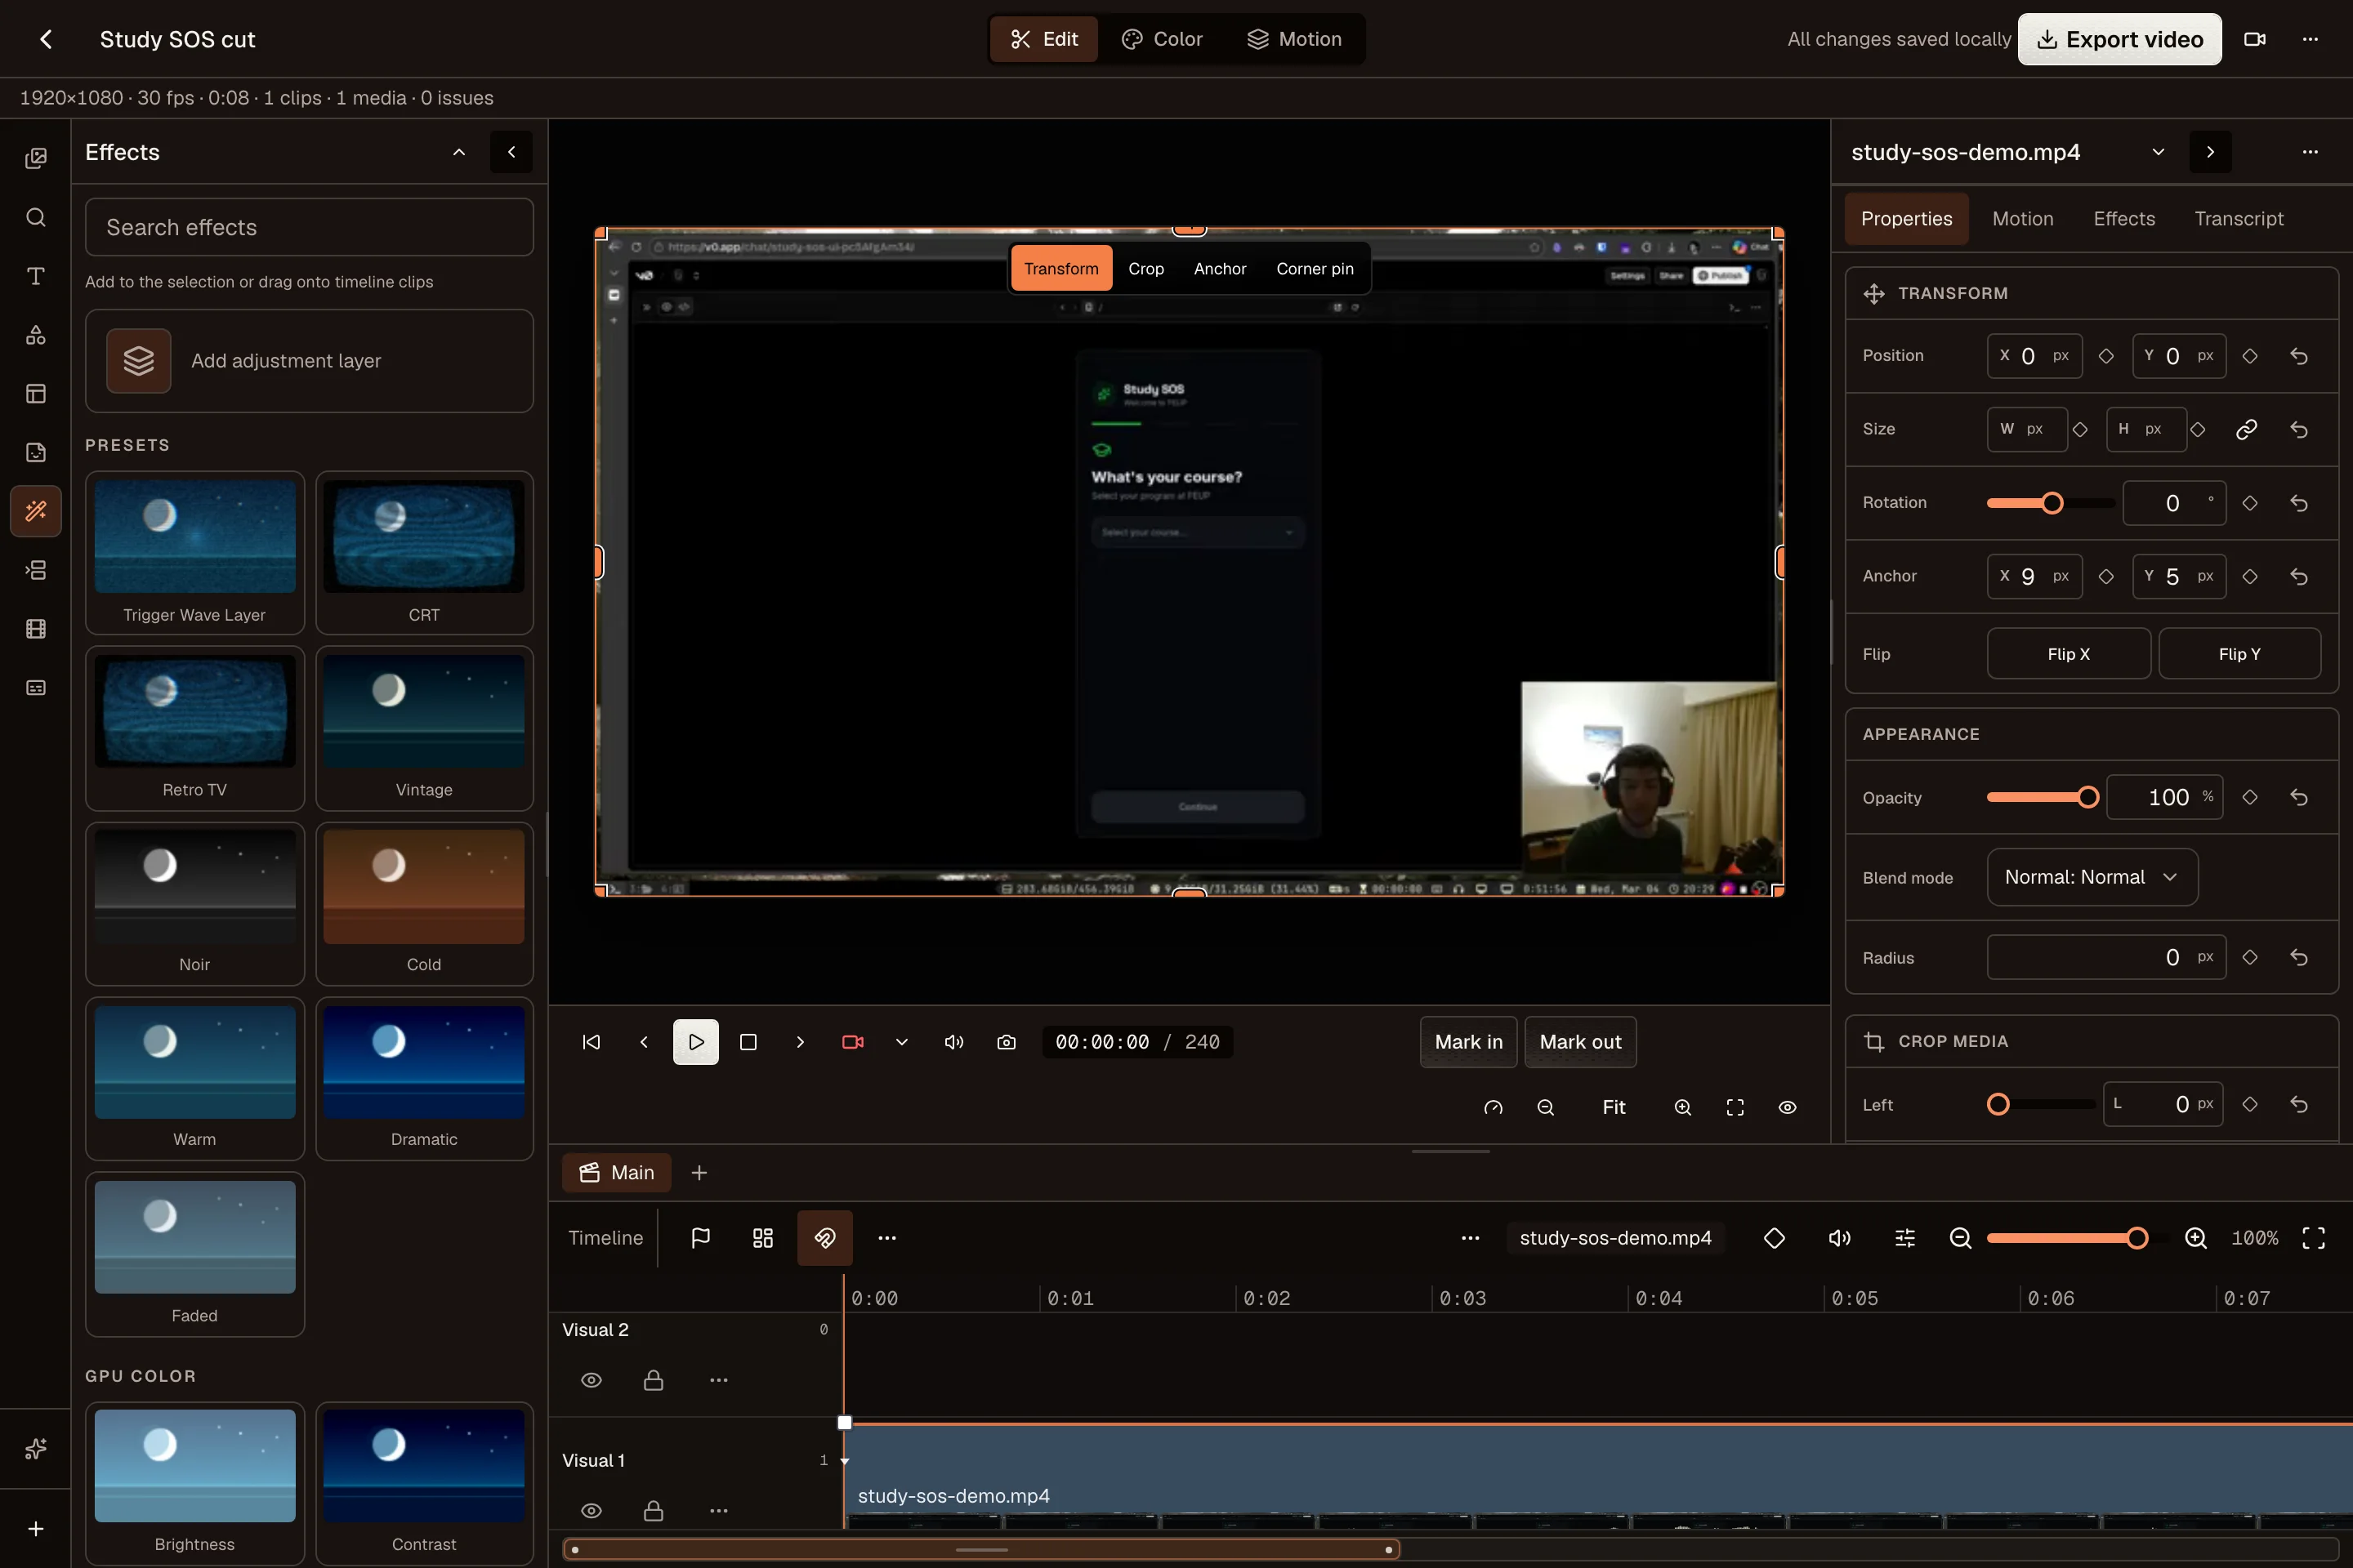Open the shapes panel icon in sidebar
This screenshot has width=2353, height=1568.
click(x=36, y=335)
